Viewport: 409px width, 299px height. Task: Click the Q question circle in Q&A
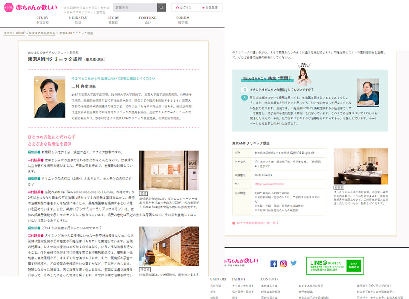point(244,90)
